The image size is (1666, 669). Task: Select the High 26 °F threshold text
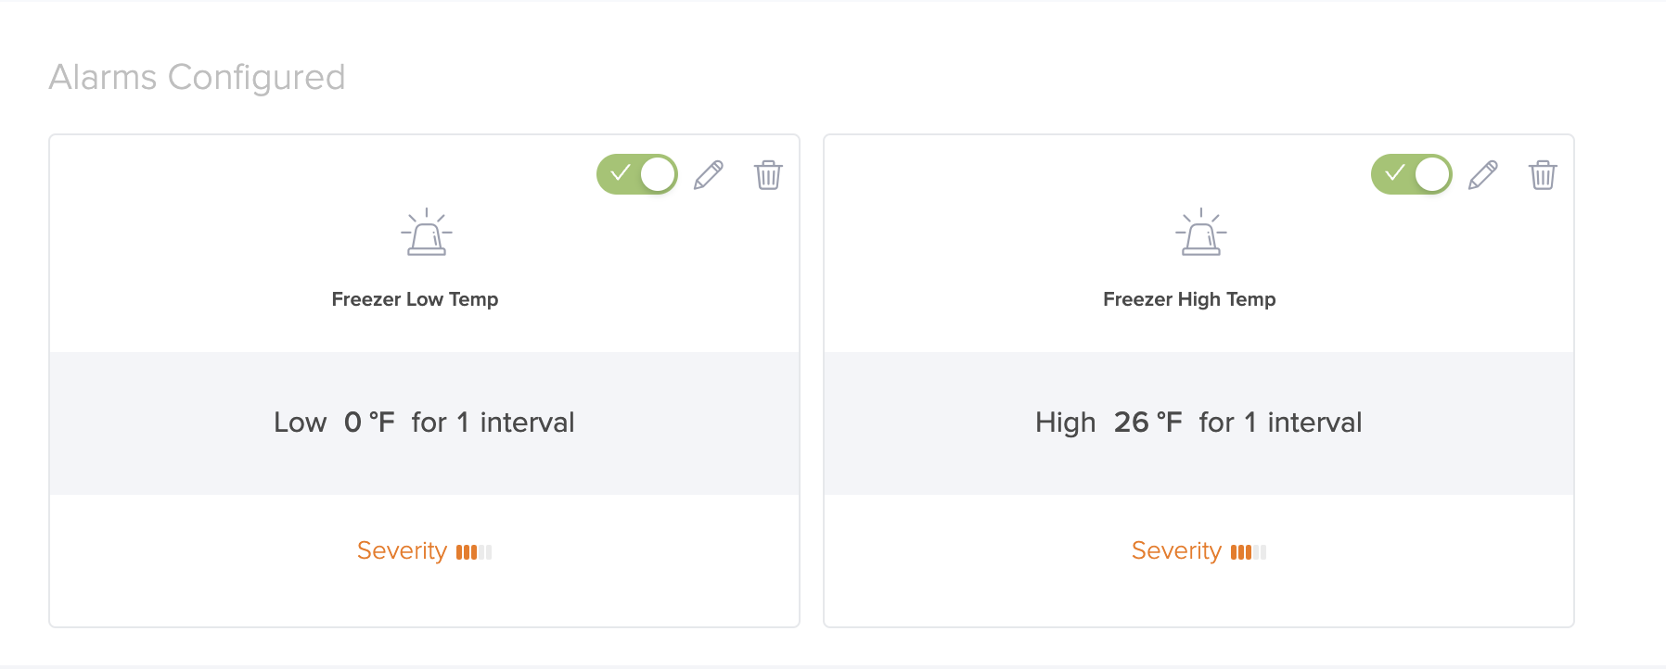(1109, 423)
